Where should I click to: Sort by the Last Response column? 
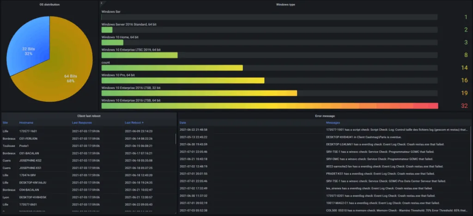click(x=82, y=123)
